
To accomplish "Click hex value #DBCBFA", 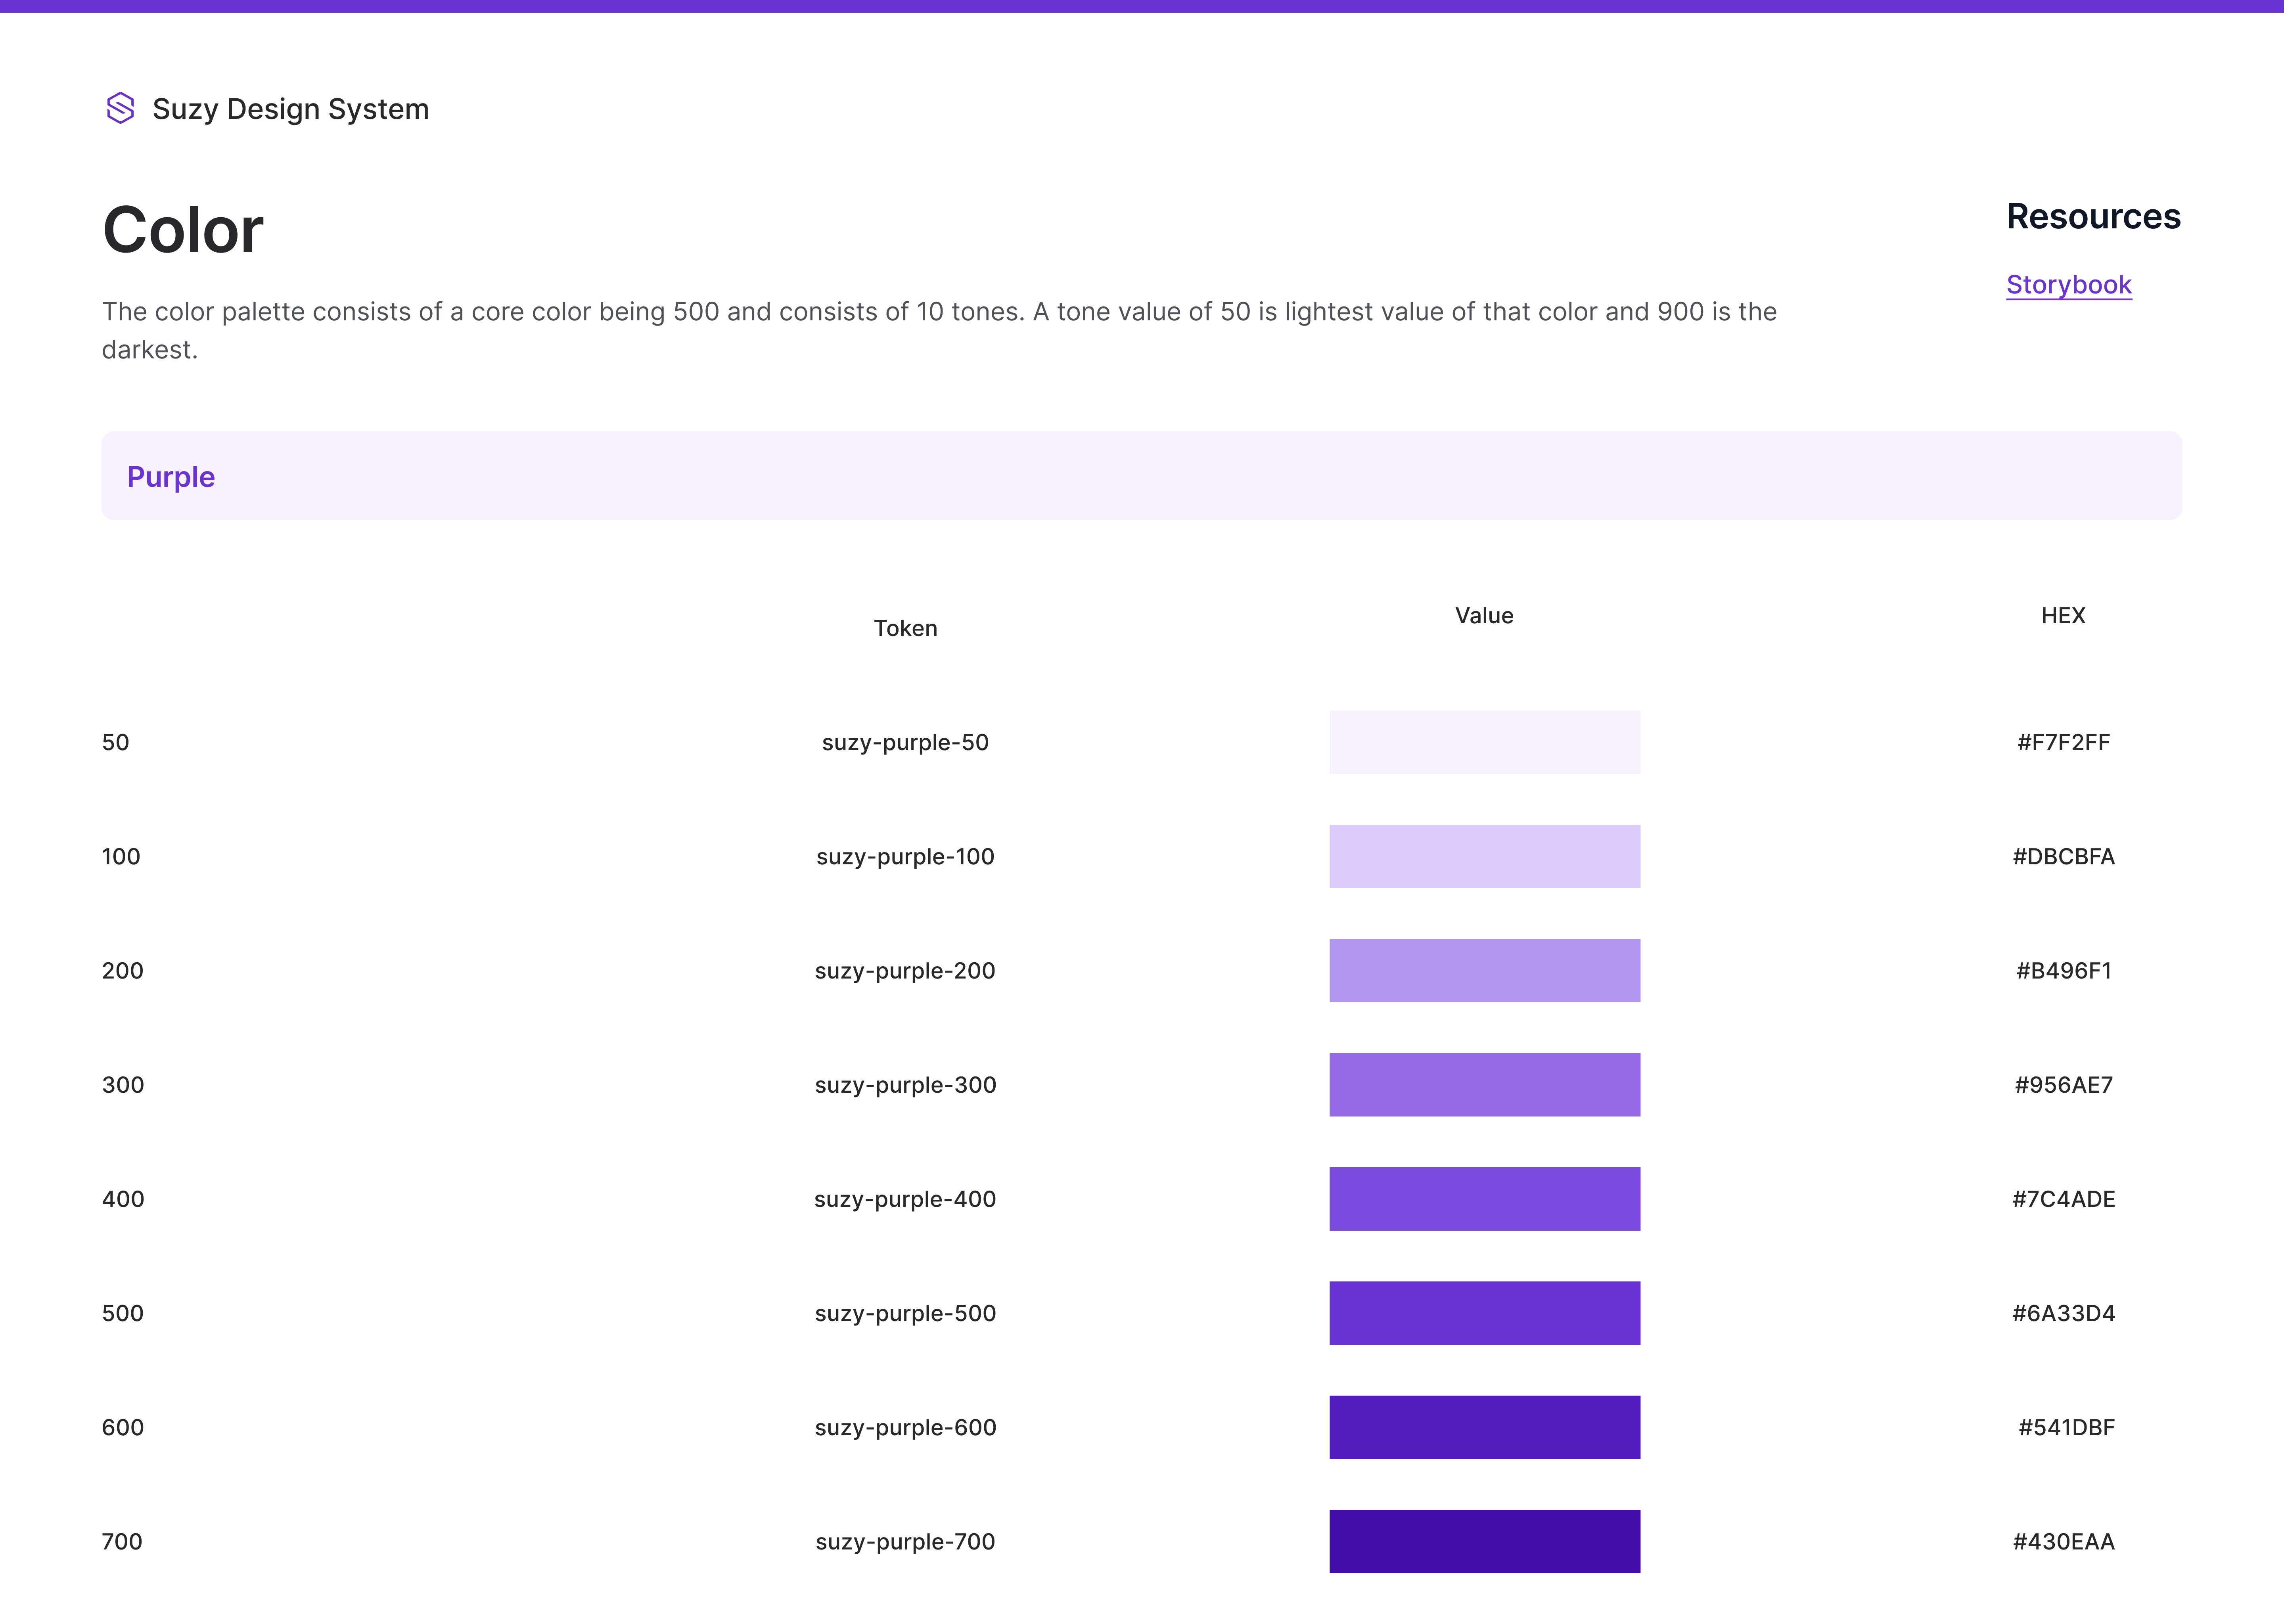I will point(2063,856).
